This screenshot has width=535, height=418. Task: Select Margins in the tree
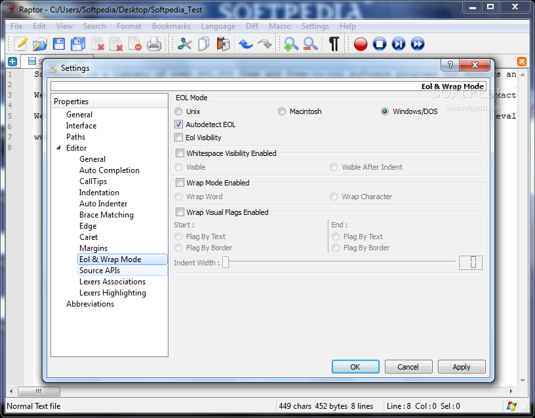[93, 248]
